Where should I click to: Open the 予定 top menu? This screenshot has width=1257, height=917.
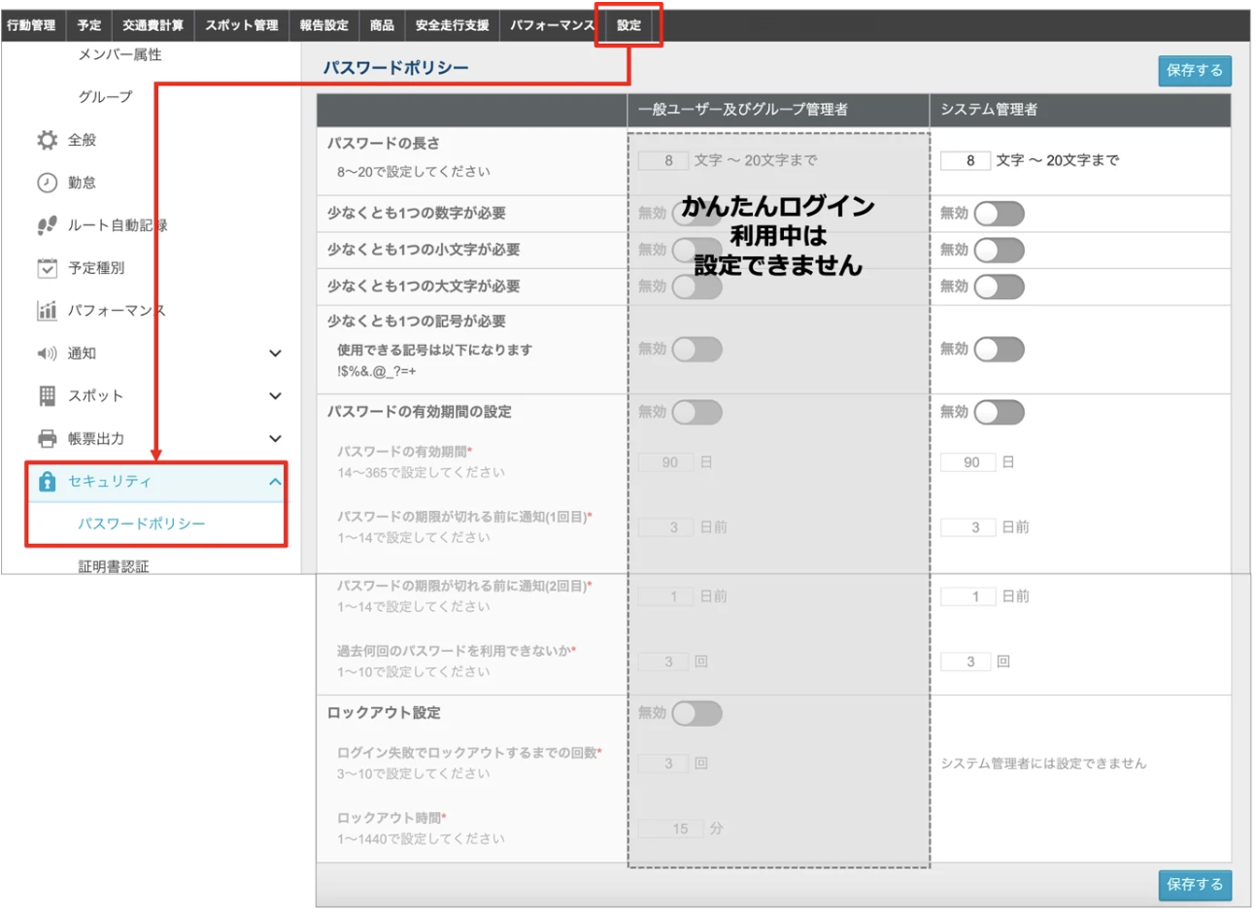89,25
